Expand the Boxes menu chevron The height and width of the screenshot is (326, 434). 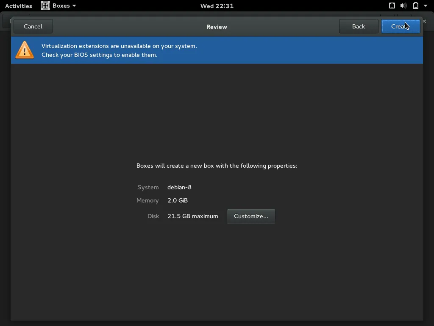[75, 6]
